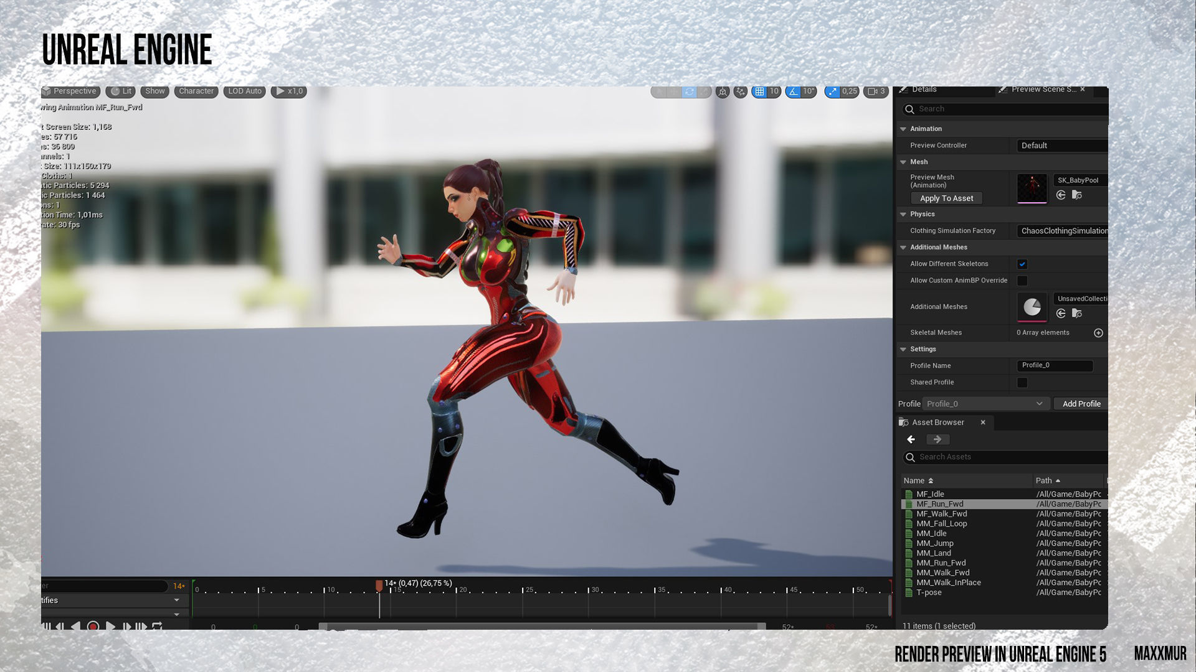Image resolution: width=1196 pixels, height=672 pixels.
Task: Click the timeline scrubber handle at frame 14
Action: 379,586
